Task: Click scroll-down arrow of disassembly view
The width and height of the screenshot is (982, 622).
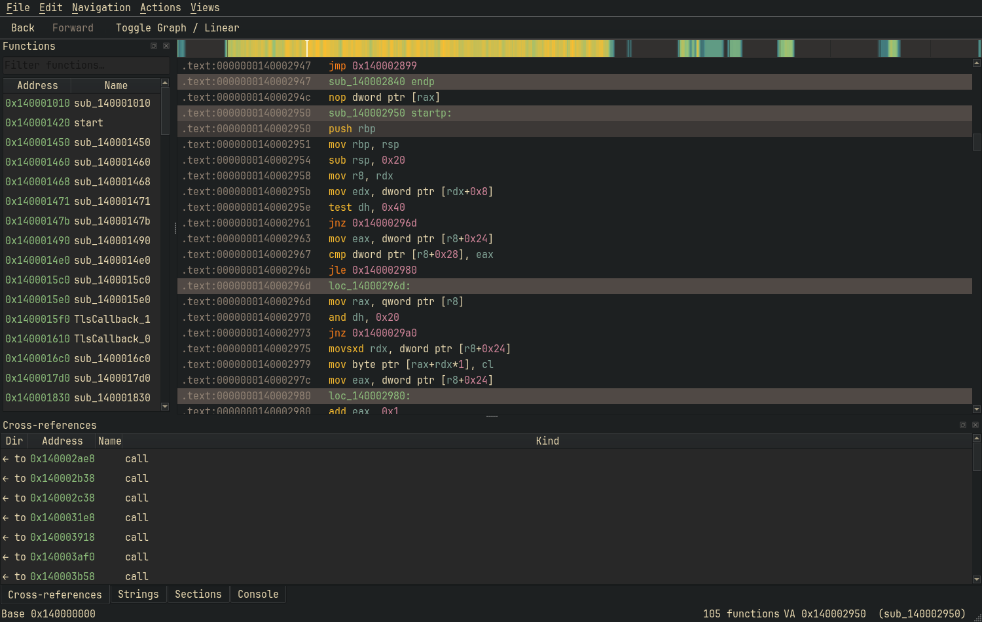Action: click(x=977, y=409)
